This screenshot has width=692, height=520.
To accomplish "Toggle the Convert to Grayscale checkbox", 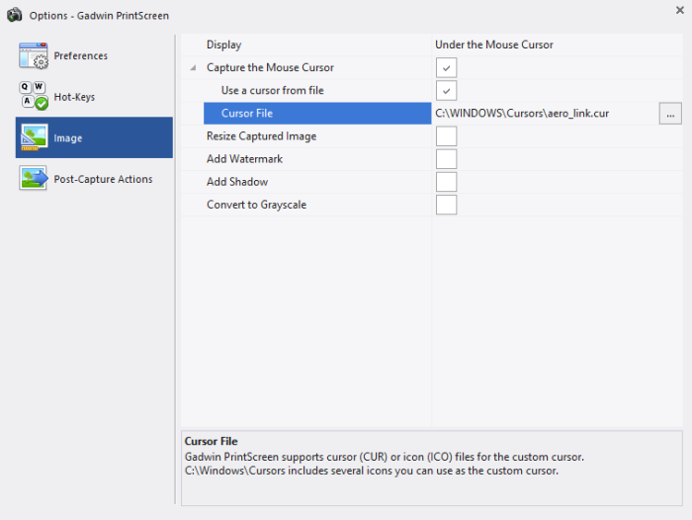I will 446,205.
